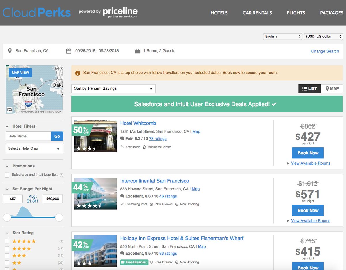This screenshot has width=346, height=270.
Task: Click the 44% off badge on Intercontinental
Action: pyautogui.click(x=82, y=188)
